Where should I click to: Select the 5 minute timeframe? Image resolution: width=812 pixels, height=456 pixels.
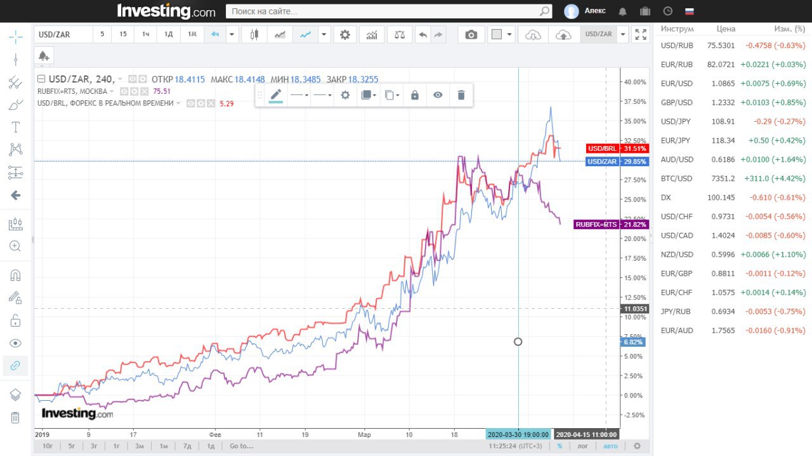click(x=102, y=34)
